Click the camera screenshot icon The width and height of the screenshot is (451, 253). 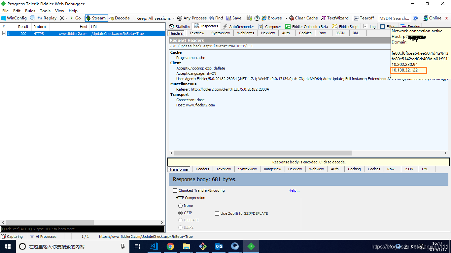pyautogui.click(x=249, y=18)
